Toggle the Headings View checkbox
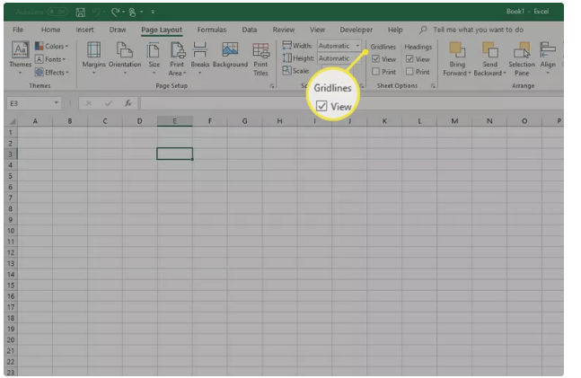 409,59
